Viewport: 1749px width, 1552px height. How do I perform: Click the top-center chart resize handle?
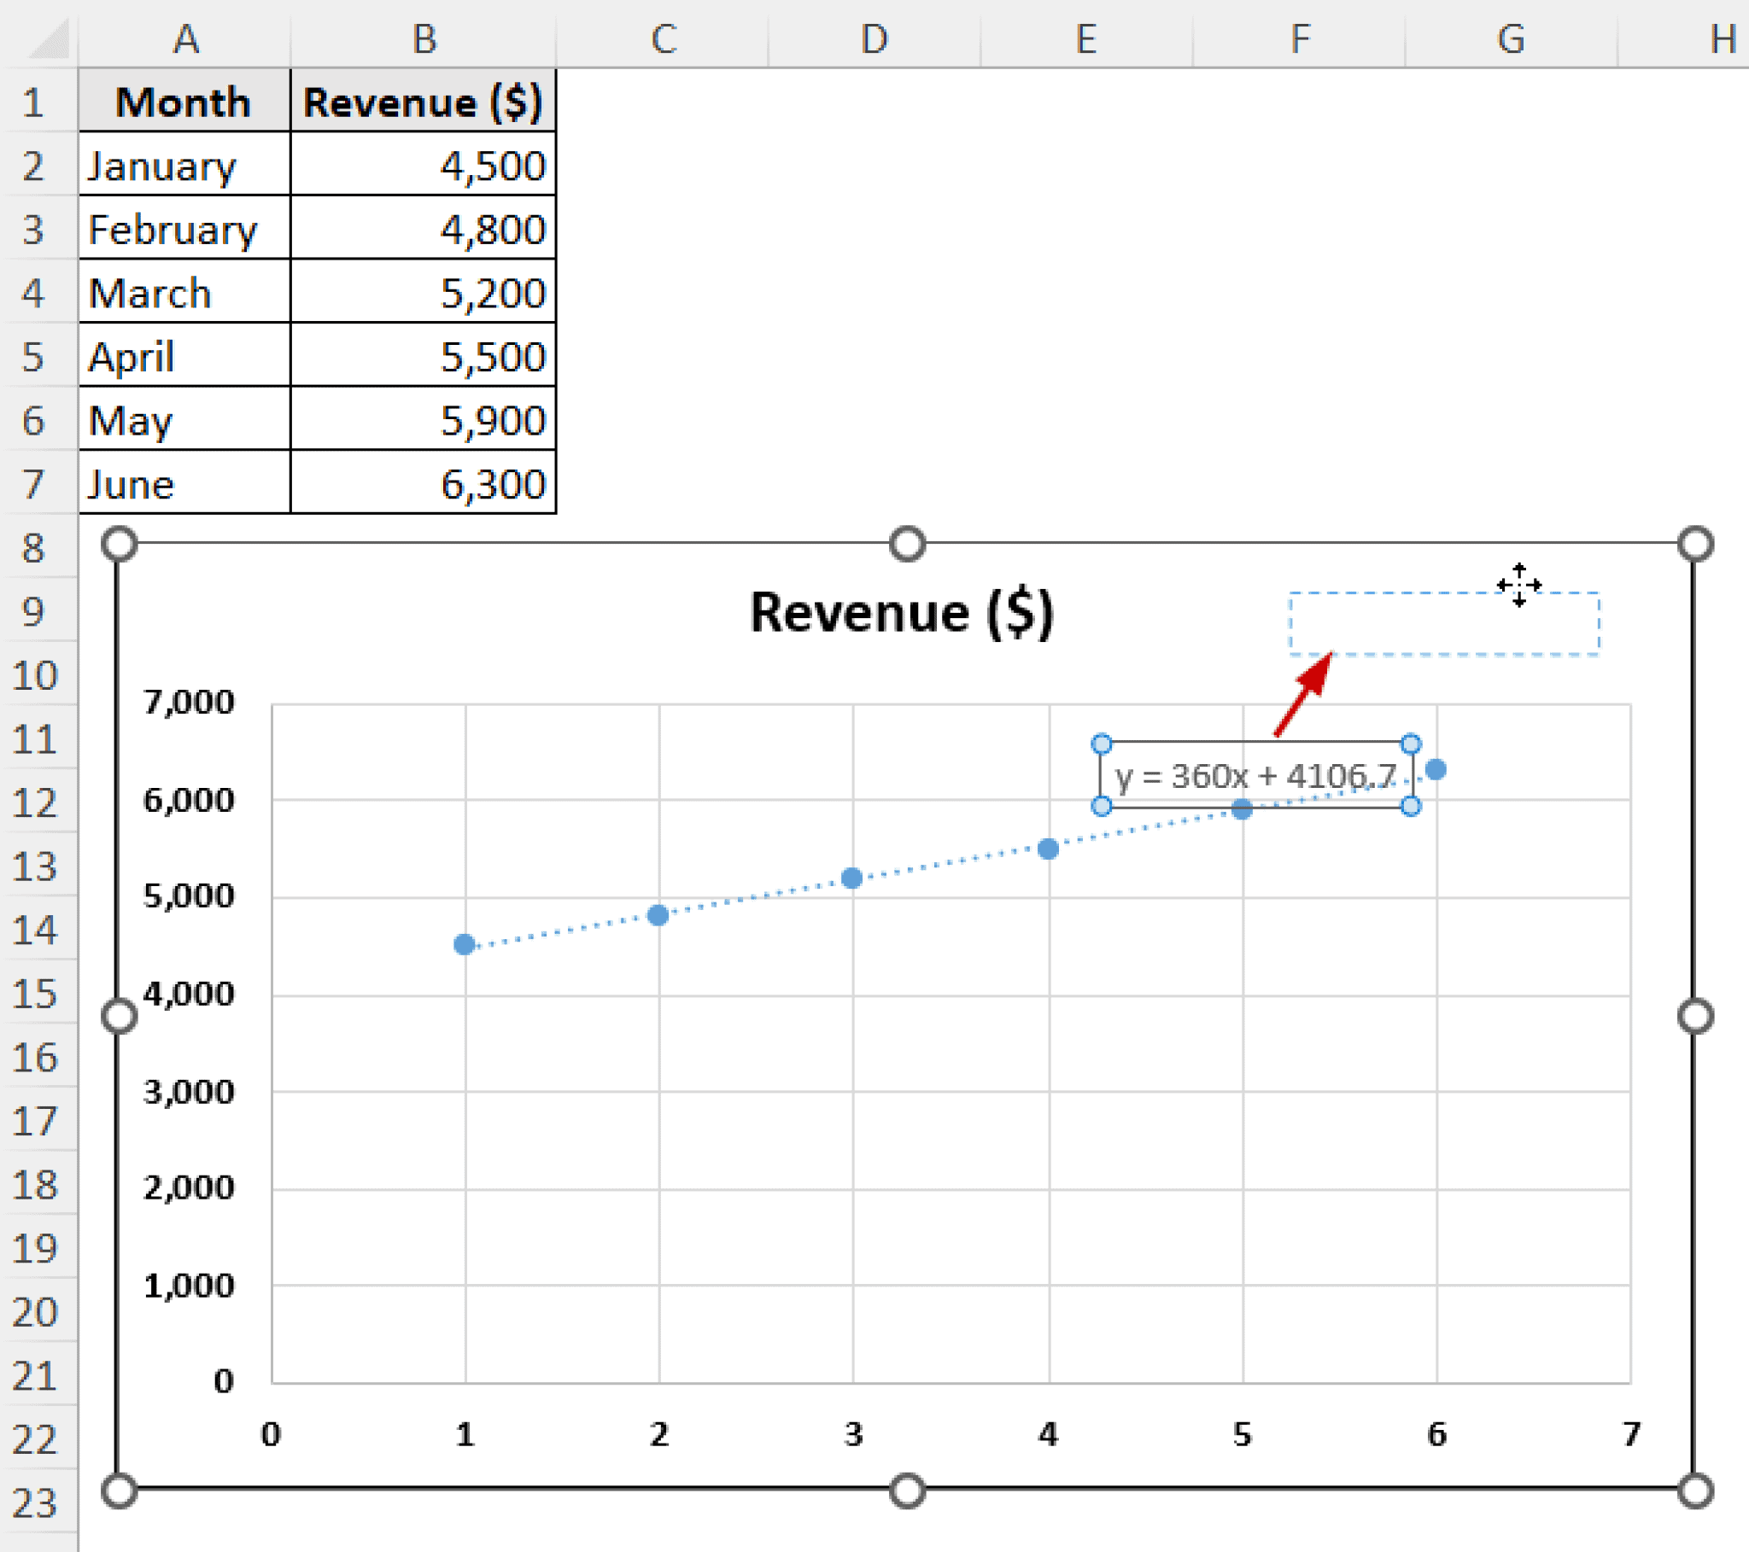tap(907, 542)
